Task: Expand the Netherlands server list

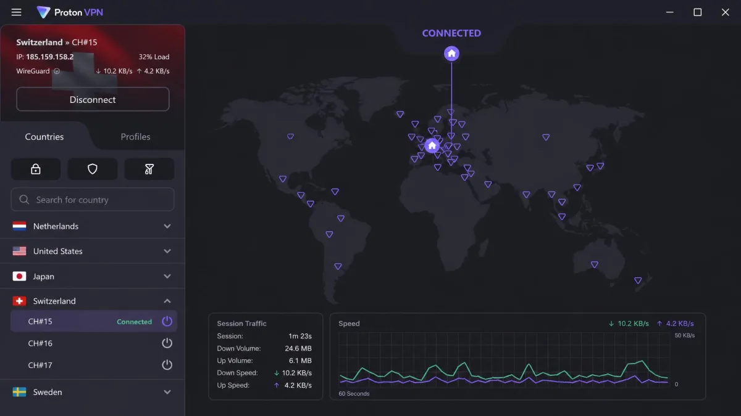Action: (167, 226)
